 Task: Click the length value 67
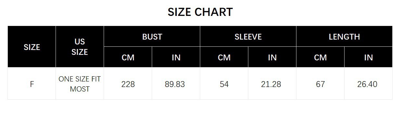[x=320, y=84]
